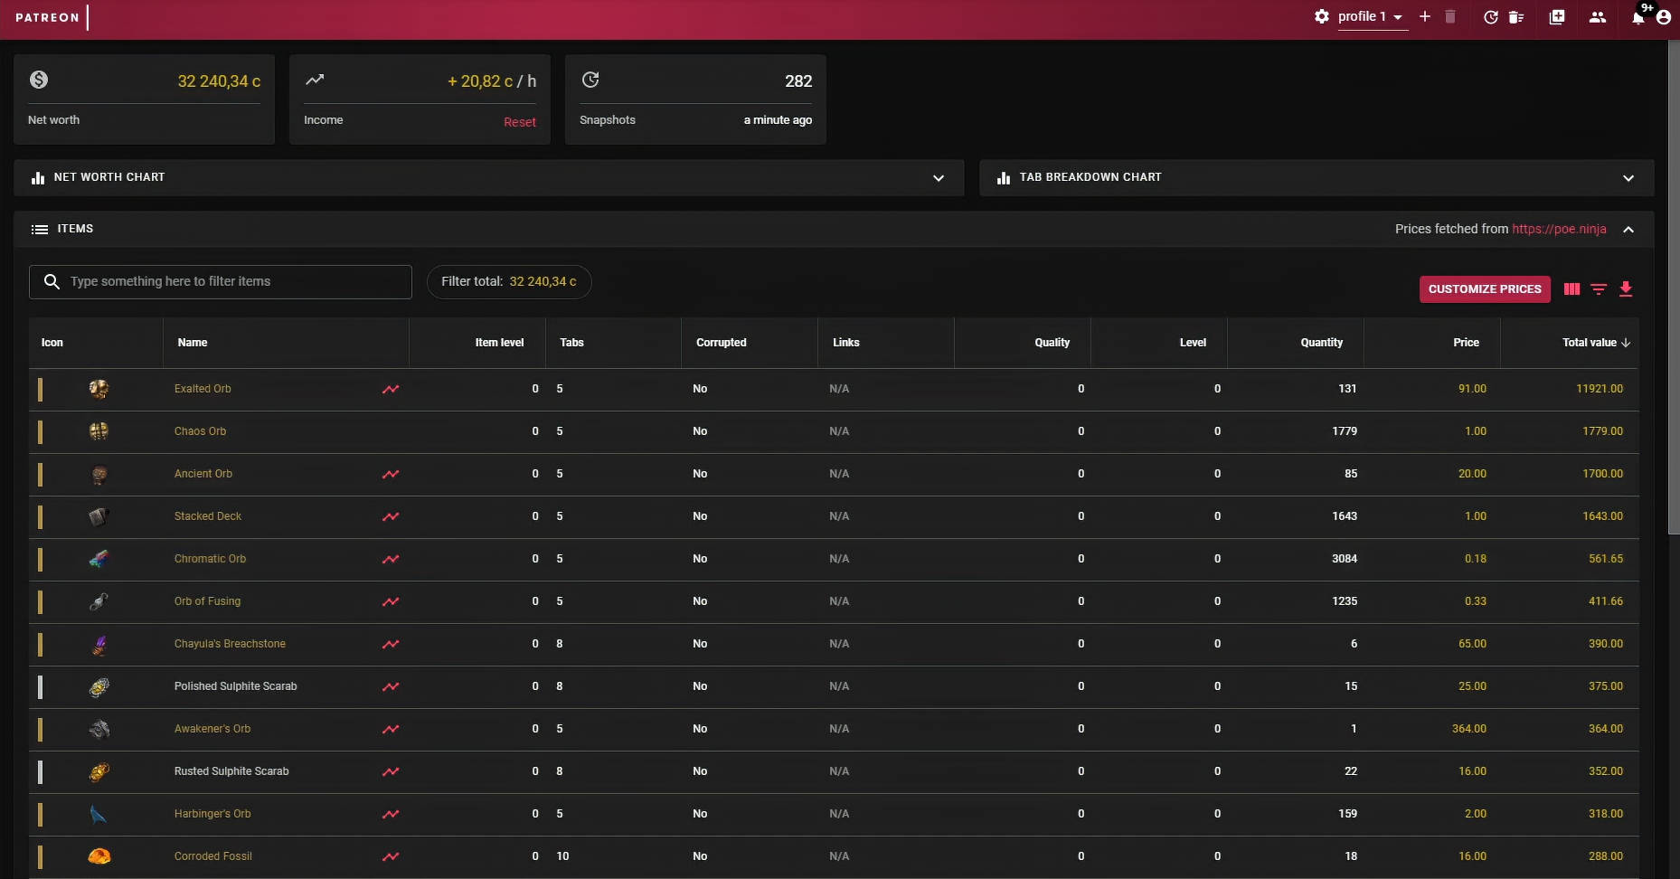Click the Exalted Orb price trend icon

point(391,389)
